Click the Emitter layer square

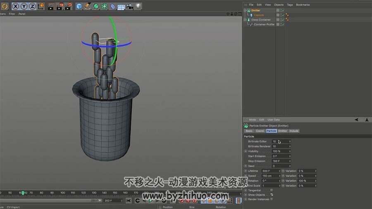[x=278, y=10]
